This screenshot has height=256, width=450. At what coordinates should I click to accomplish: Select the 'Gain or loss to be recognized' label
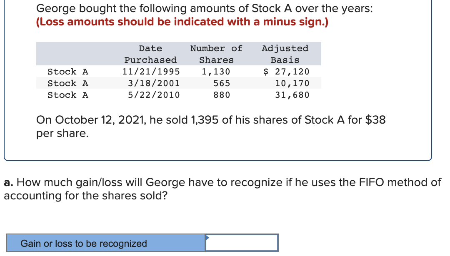83,244
